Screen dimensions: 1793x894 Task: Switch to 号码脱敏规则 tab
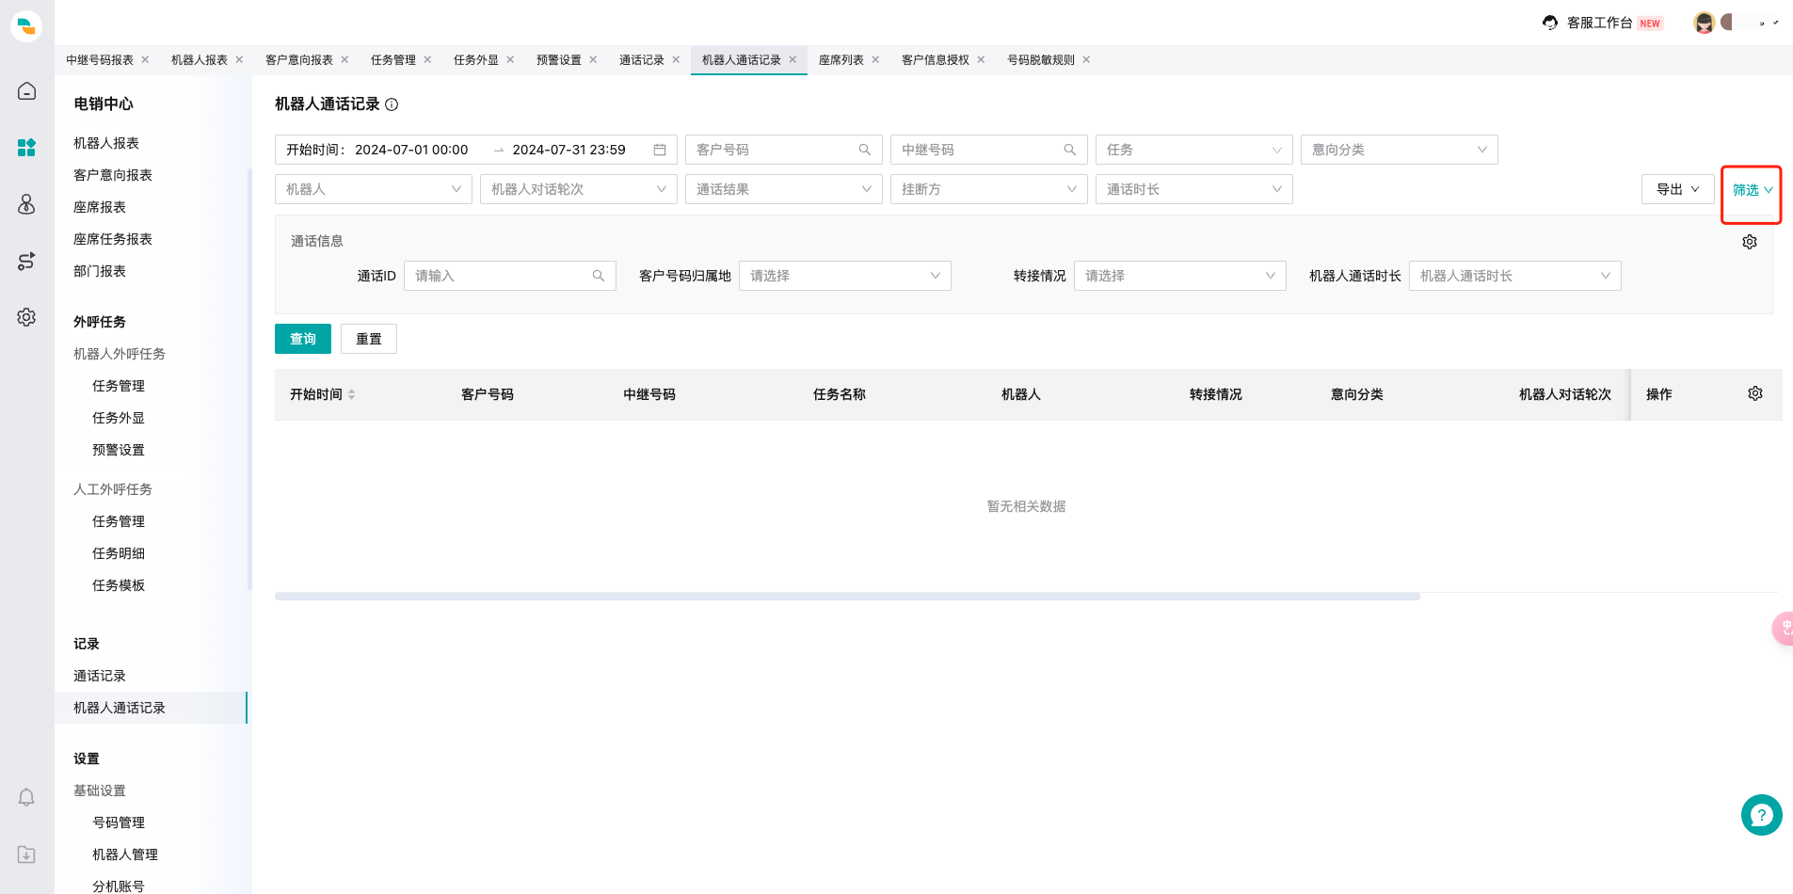tap(1041, 59)
